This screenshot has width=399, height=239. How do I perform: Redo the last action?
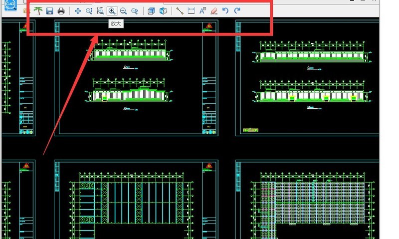pos(237,11)
